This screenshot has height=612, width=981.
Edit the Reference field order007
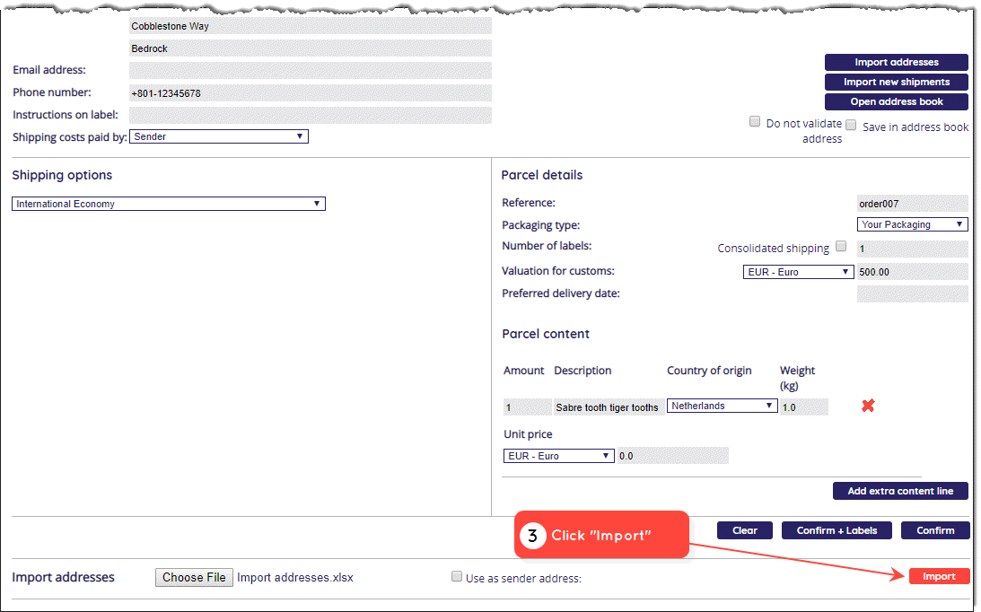tap(912, 204)
